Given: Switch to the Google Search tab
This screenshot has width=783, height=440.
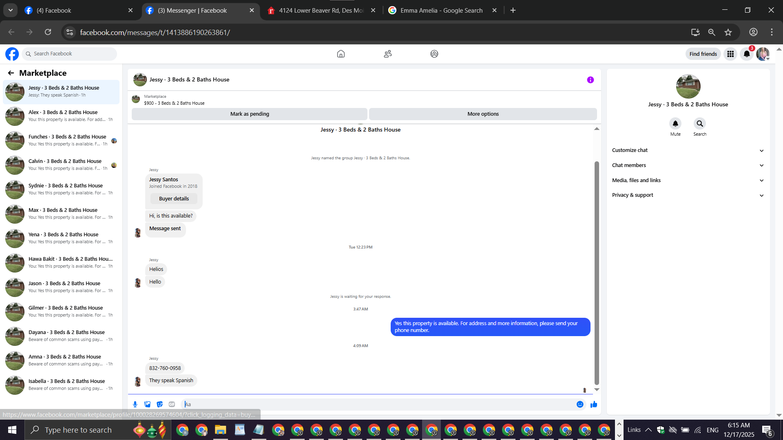Looking at the screenshot, I should pos(441,11).
